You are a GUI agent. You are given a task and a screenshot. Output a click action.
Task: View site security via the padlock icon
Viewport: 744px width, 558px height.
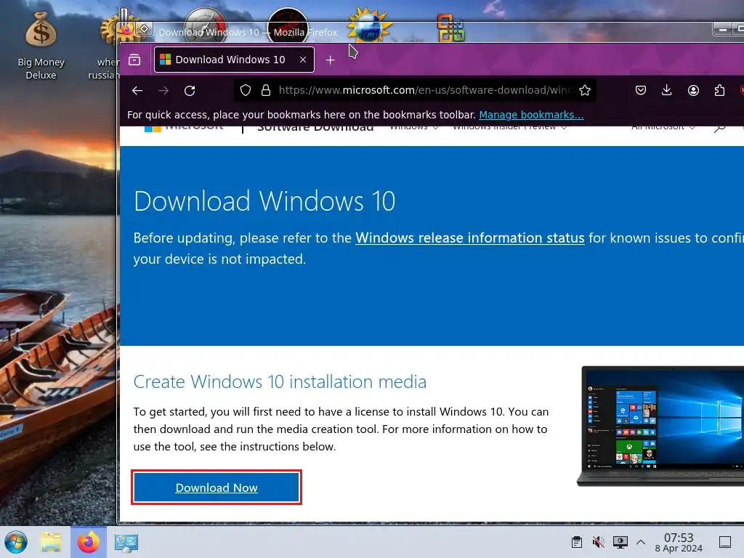coord(266,90)
